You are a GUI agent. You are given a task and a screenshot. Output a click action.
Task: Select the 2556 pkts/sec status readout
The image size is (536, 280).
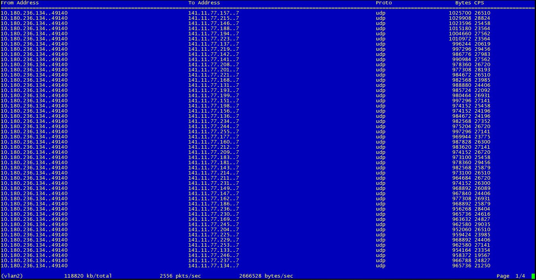pos(177,276)
